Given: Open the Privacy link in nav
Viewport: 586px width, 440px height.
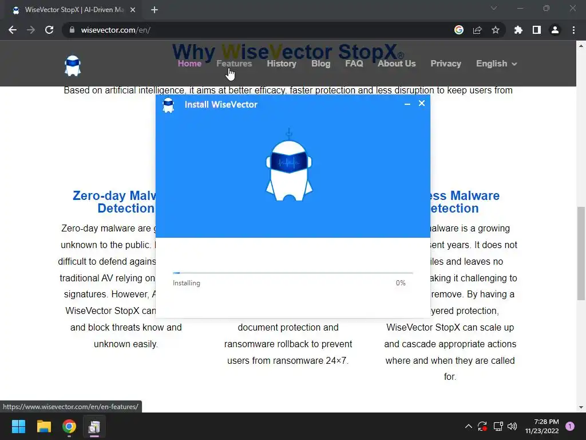Looking at the screenshot, I should 445,64.
